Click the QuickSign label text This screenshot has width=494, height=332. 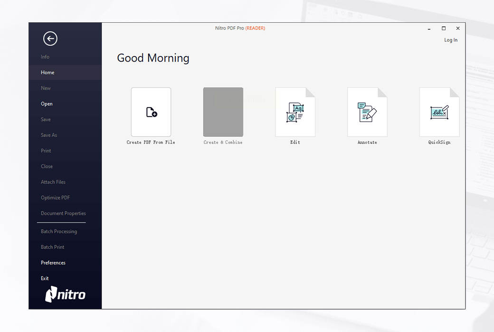[x=439, y=142]
